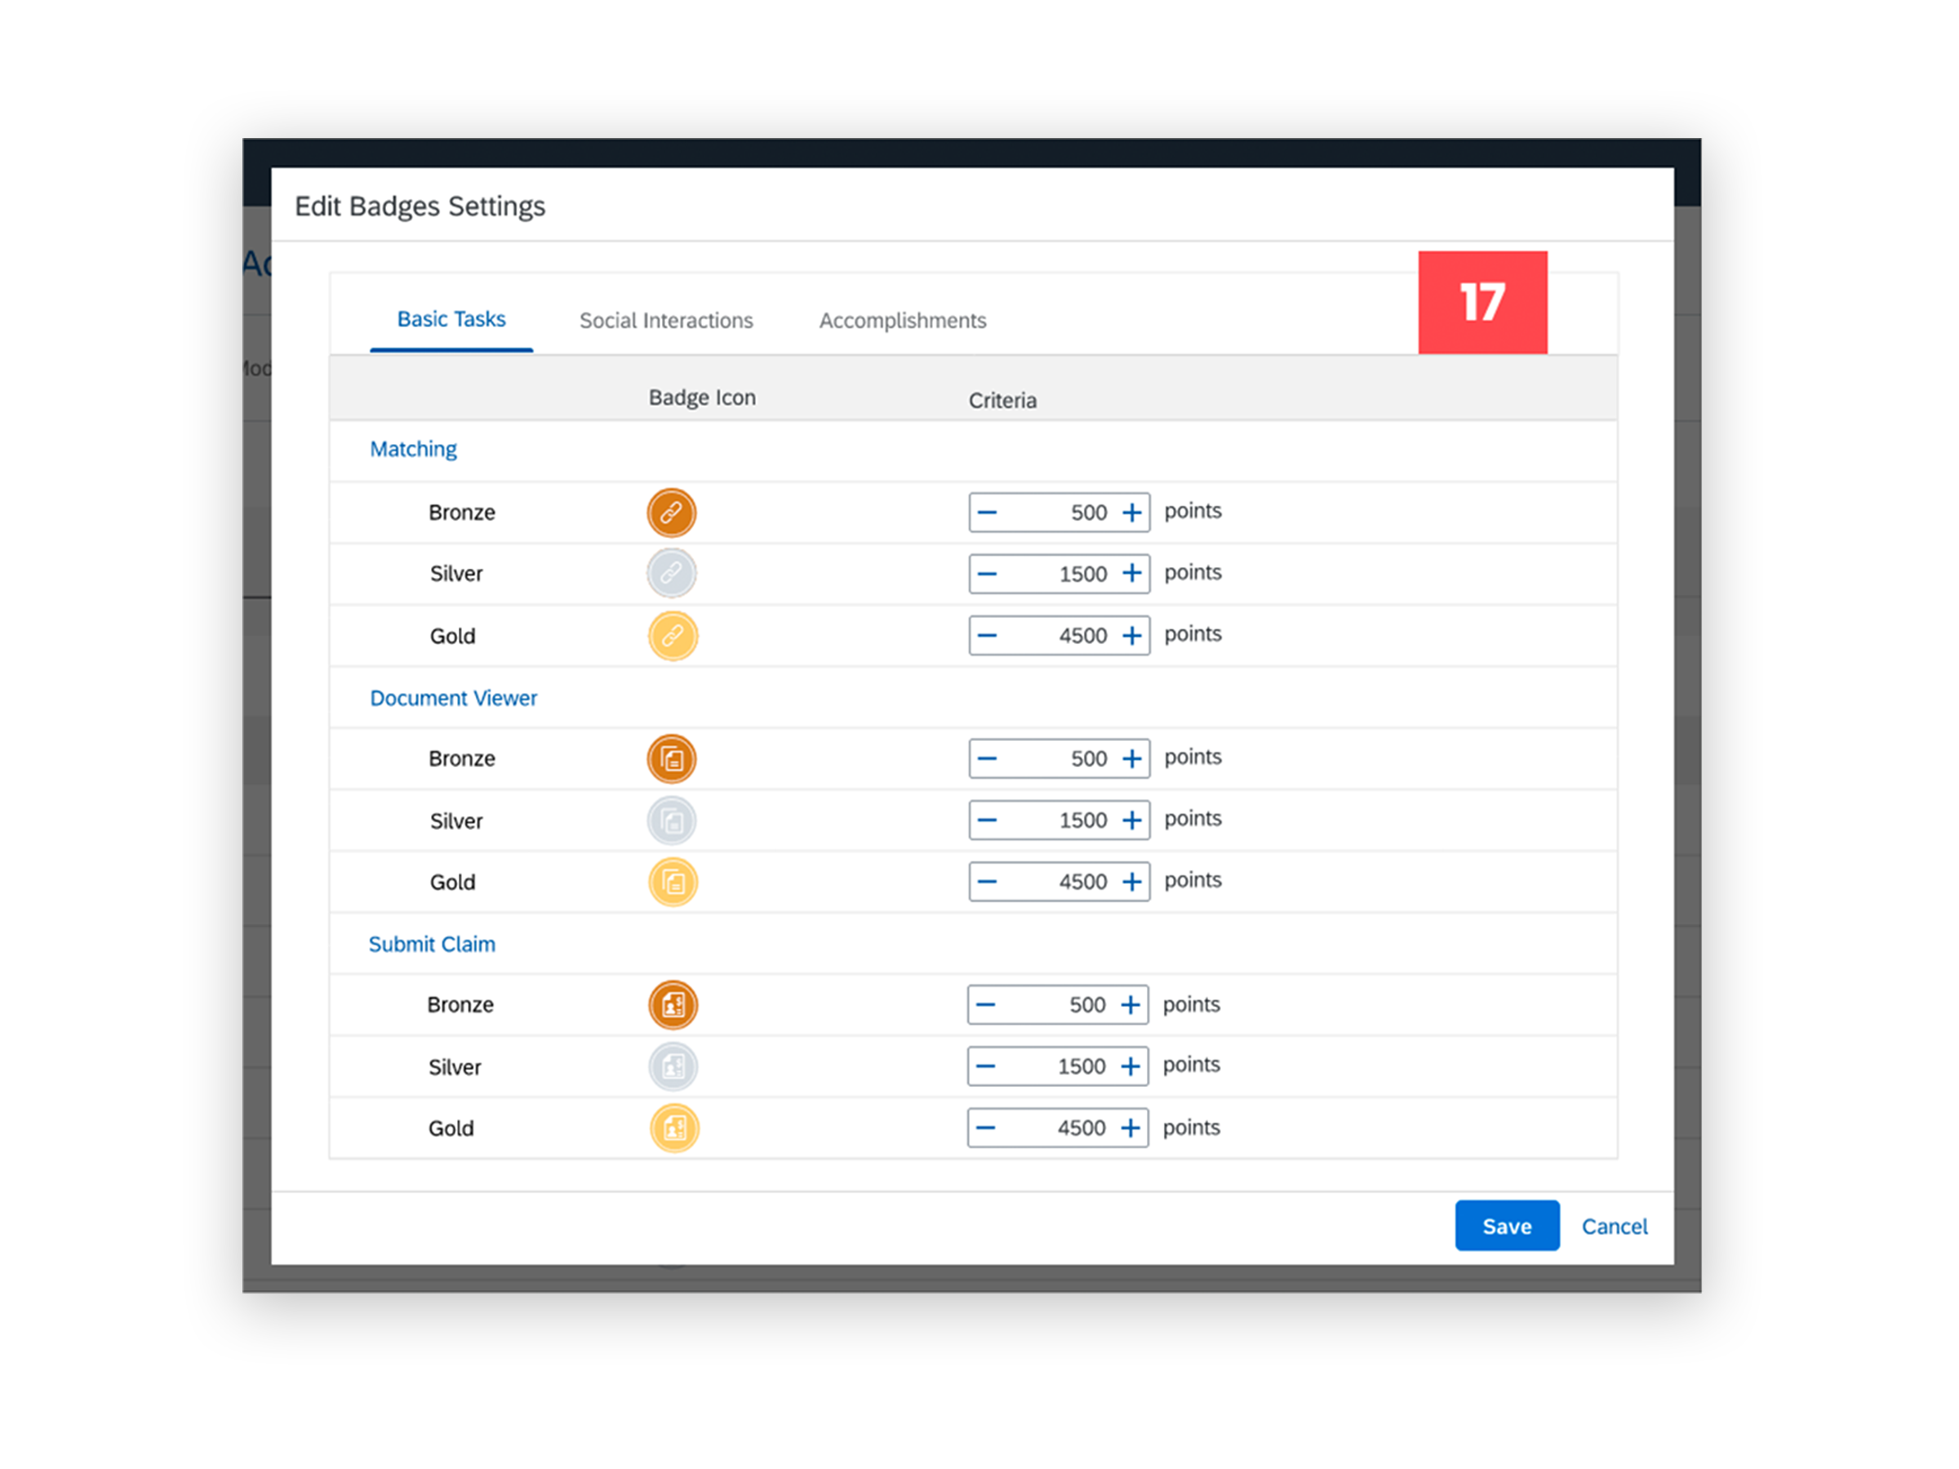Click the Submit Claim Bronze badge icon
This screenshot has width=1959, height=1469.
[673, 1005]
